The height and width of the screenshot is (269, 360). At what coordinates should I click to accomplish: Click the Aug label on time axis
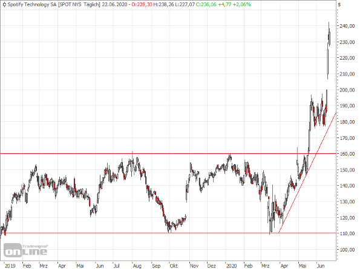tap(137, 266)
